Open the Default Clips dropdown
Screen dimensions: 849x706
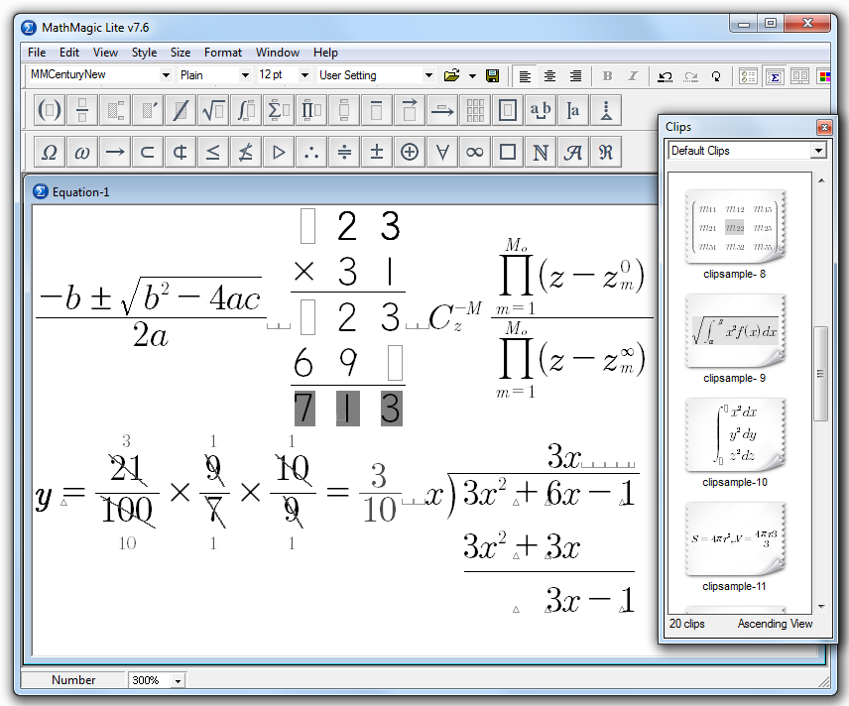pyautogui.click(x=818, y=151)
